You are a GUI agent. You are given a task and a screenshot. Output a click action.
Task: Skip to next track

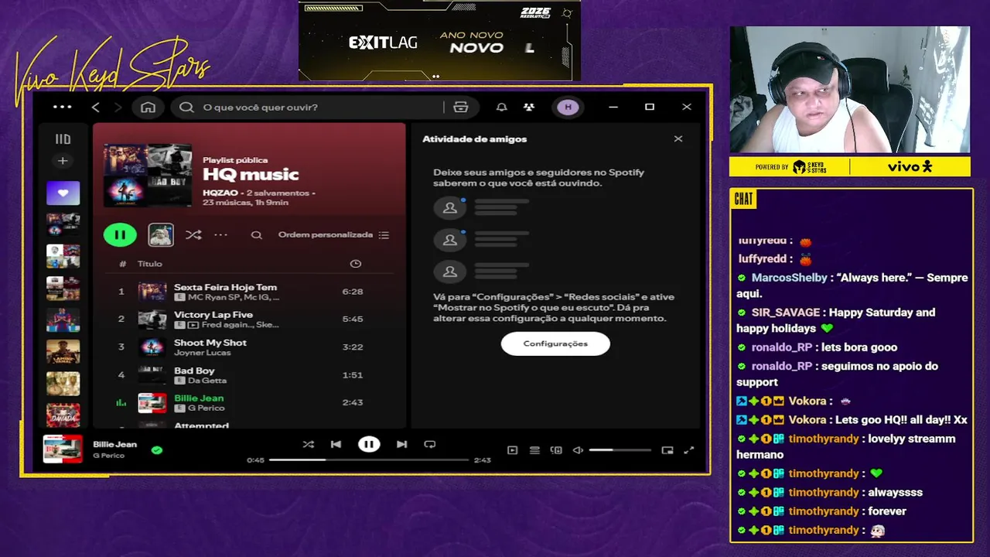click(401, 444)
